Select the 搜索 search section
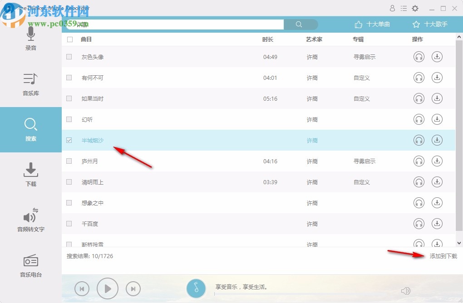463x303 pixels. click(30, 130)
